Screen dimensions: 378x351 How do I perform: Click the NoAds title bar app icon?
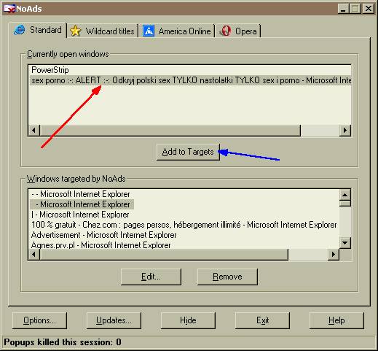point(9,9)
